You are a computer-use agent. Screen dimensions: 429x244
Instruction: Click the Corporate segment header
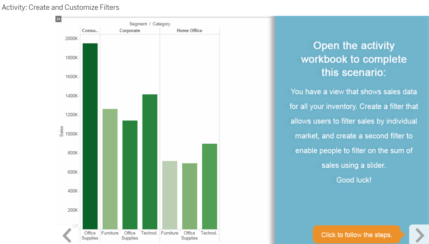130,31
